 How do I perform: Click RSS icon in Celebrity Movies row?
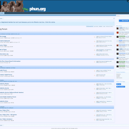point(95,89)
